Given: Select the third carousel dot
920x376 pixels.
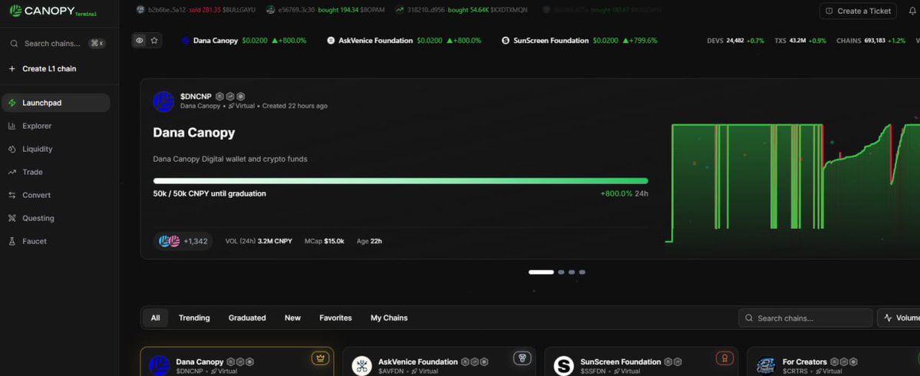Looking at the screenshot, I should 572,272.
